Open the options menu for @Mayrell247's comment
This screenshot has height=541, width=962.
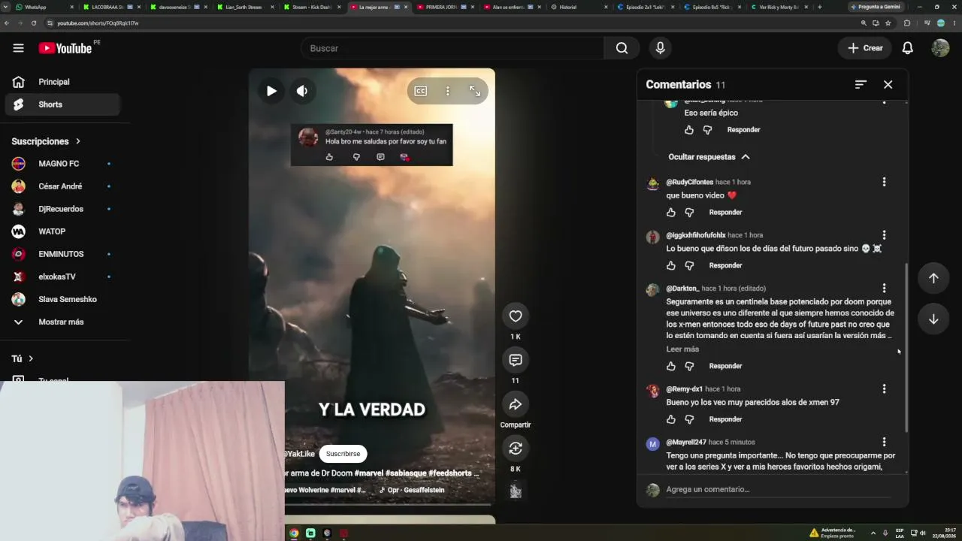(884, 443)
